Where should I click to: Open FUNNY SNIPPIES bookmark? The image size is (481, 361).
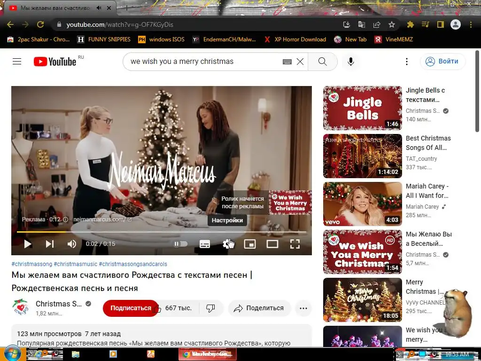click(x=104, y=39)
